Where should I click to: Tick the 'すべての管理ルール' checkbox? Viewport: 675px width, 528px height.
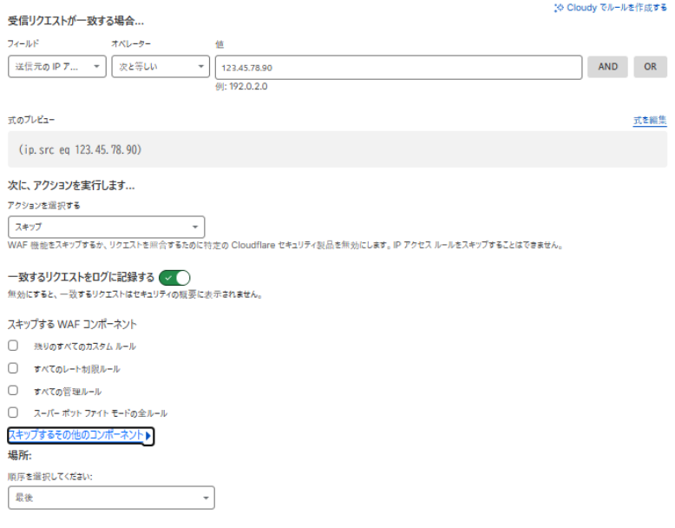(13, 391)
